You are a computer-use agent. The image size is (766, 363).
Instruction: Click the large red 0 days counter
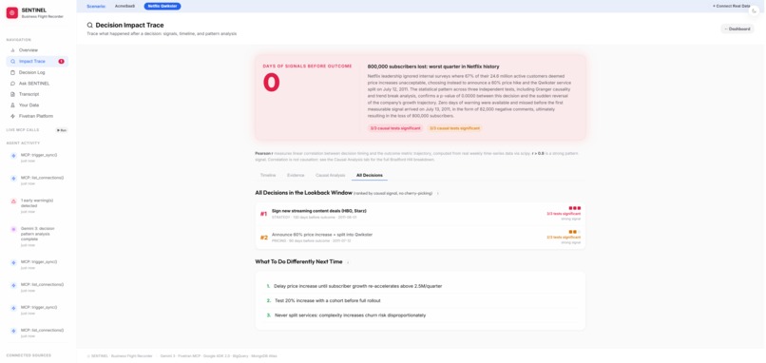272,82
